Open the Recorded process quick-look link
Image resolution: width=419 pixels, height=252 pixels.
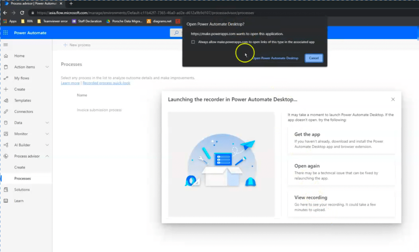pyautogui.click(x=106, y=83)
